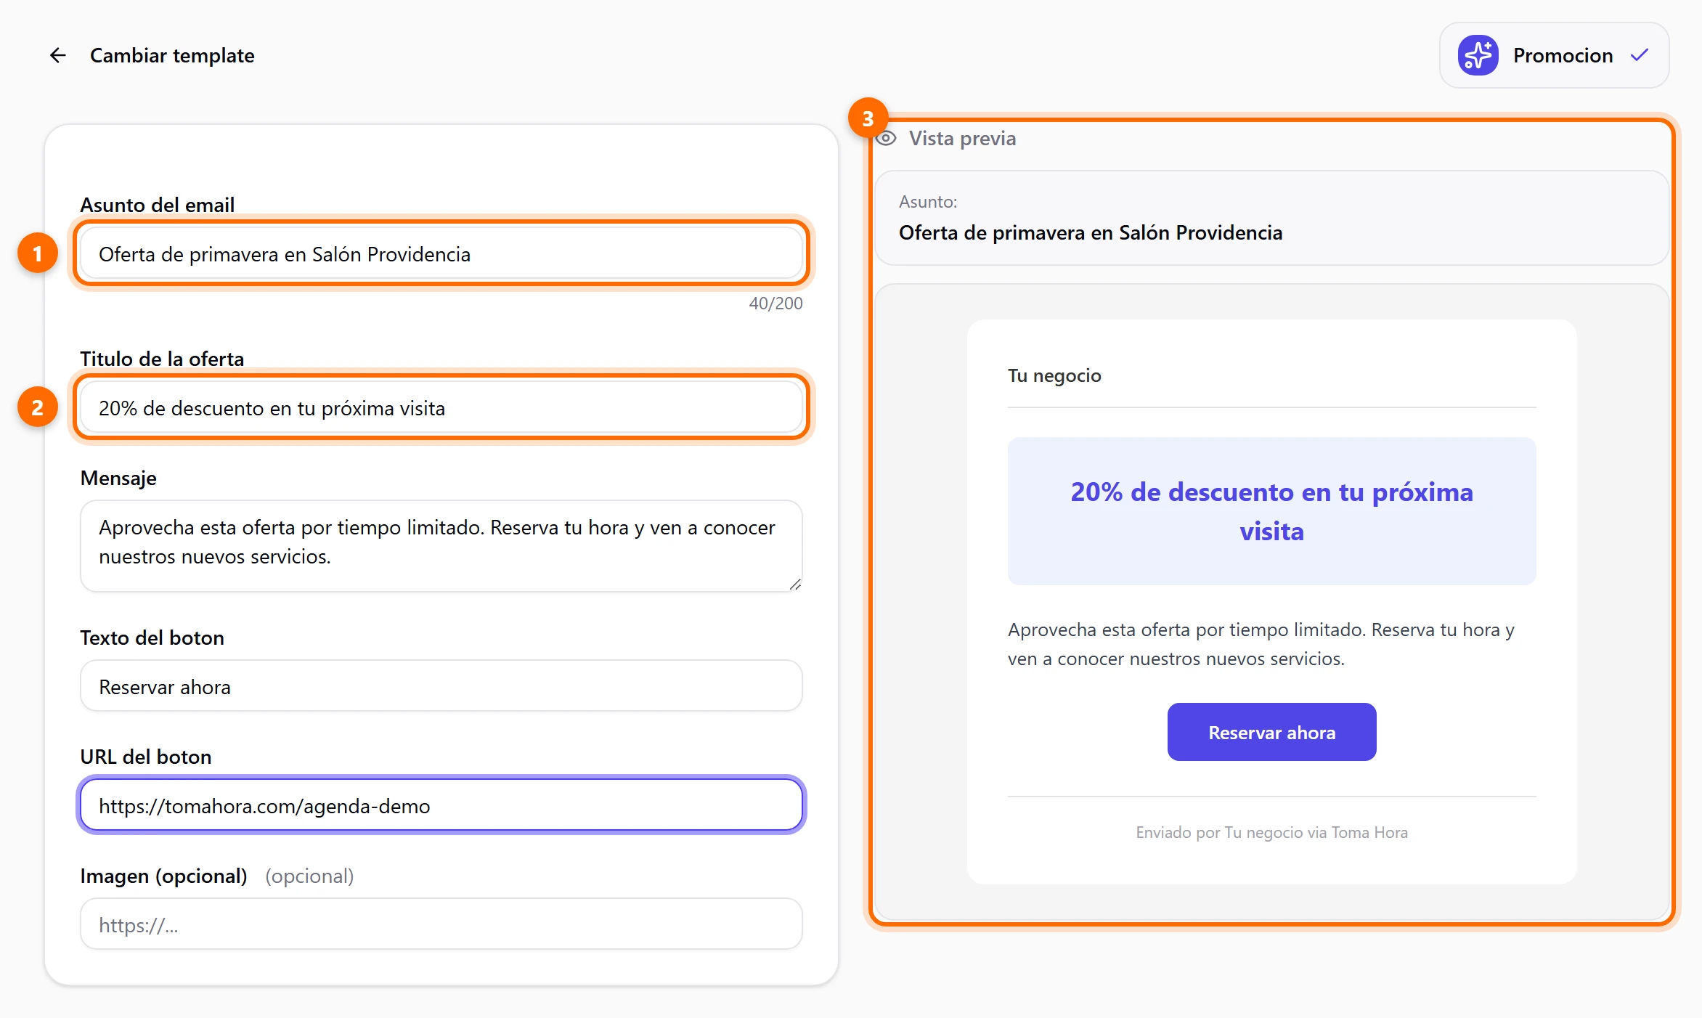Focus the Titulo de la oferta field
The width and height of the screenshot is (1702, 1018).
(x=441, y=408)
